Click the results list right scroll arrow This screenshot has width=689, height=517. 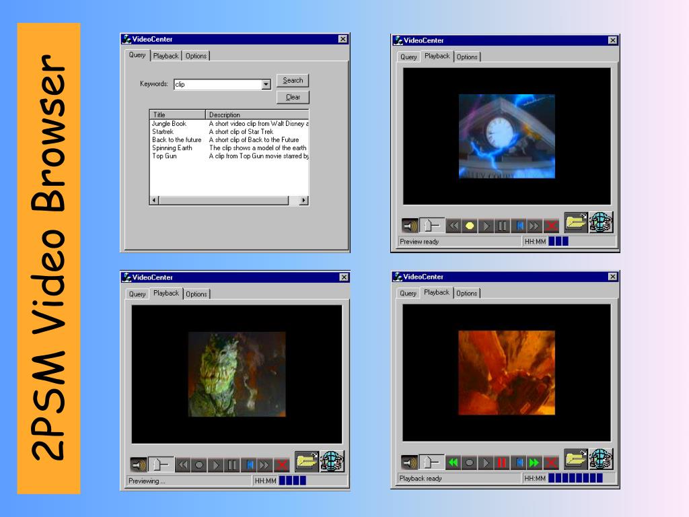(303, 201)
